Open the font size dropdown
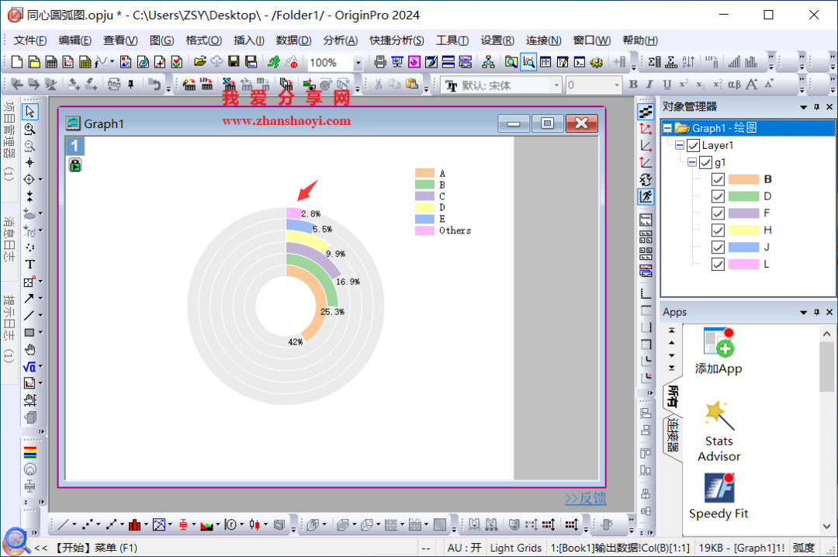Screen dimensions: 838x557 pos(617,85)
